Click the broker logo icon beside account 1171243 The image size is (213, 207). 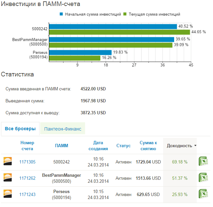(x=8, y=194)
